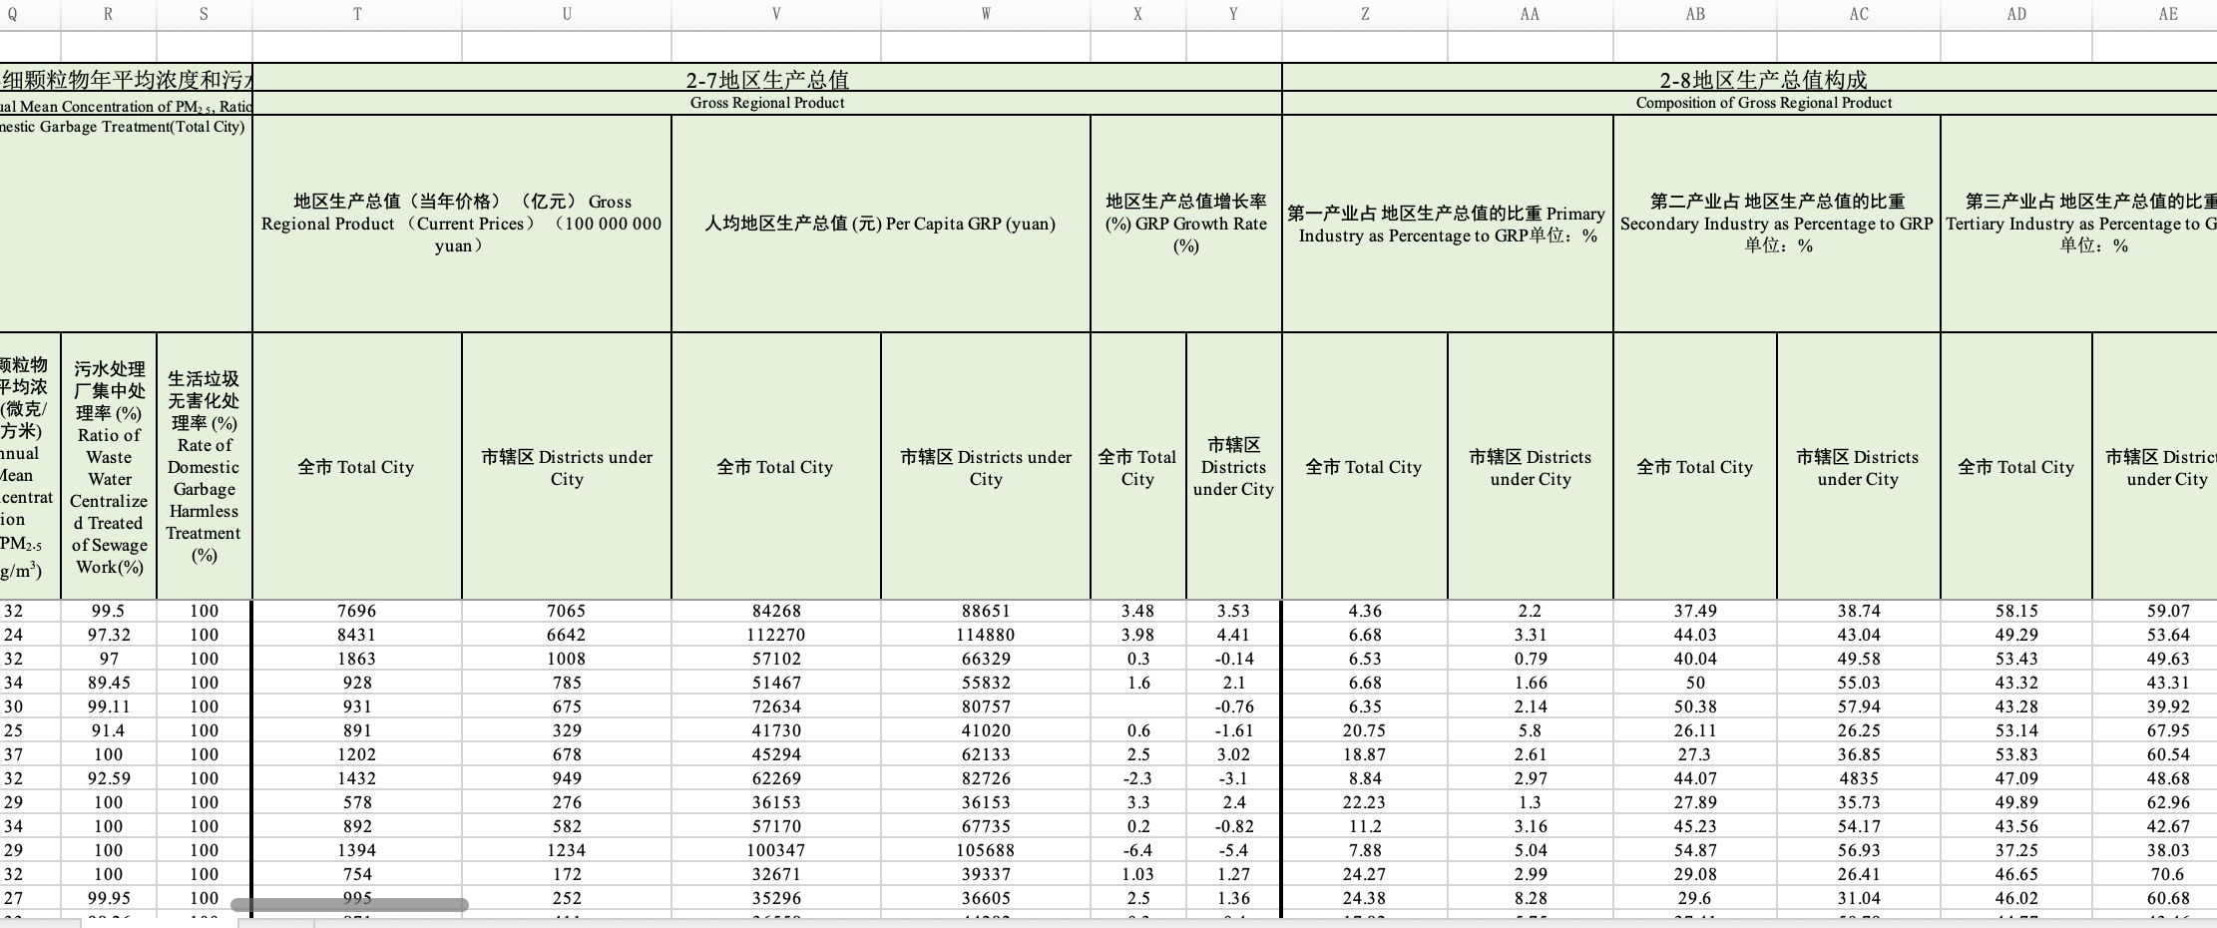
Task: Select column R header
Action: [x=109, y=14]
